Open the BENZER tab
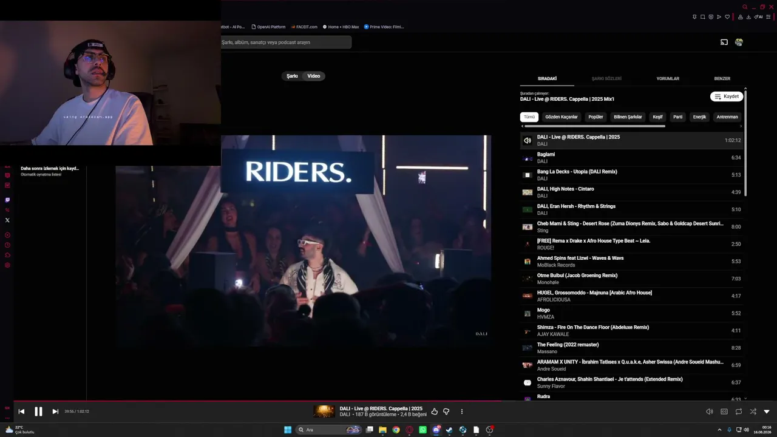This screenshot has width=777, height=437. (722, 78)
